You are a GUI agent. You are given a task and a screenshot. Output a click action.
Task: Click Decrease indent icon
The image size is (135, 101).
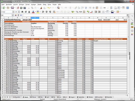click(x=99, y=12)
